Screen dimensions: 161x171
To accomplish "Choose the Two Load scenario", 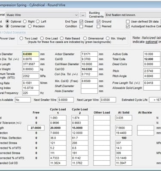I will coord(21,38).
